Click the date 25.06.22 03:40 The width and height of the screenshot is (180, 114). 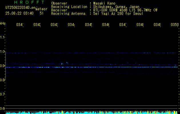point(19,13)
